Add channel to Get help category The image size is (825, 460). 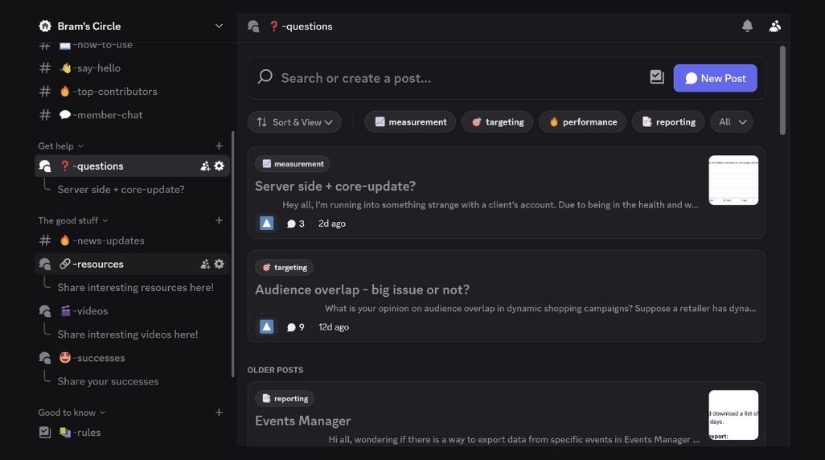(x=219, y=146)
